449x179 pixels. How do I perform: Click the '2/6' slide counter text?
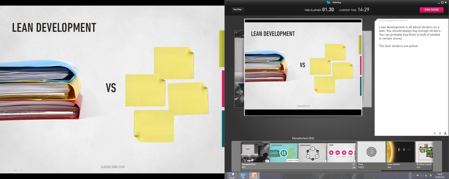(354, 167)
